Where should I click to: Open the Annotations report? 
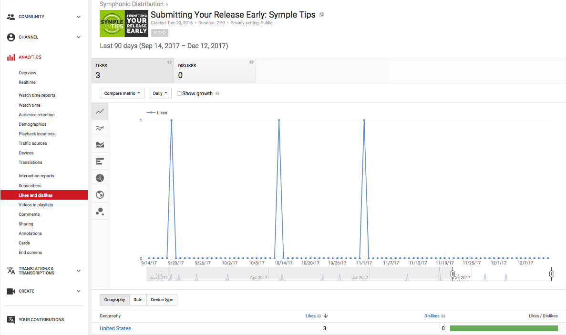31,233
